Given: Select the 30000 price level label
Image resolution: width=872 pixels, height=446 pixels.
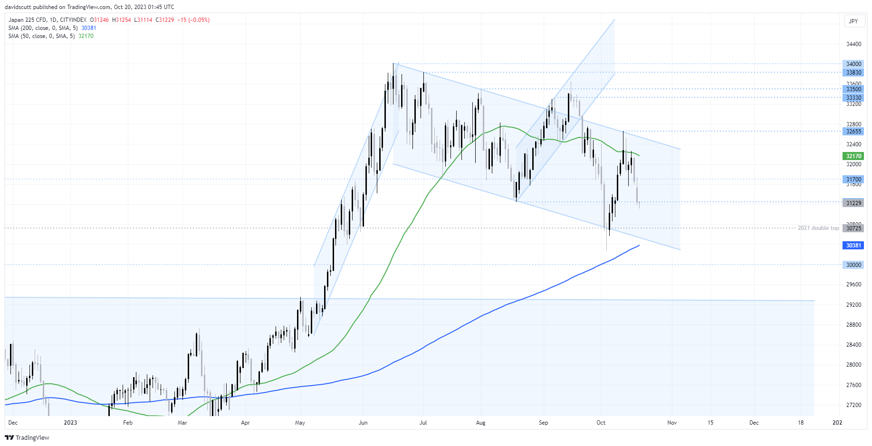Looking at the screenshot, I should point(853,265).
